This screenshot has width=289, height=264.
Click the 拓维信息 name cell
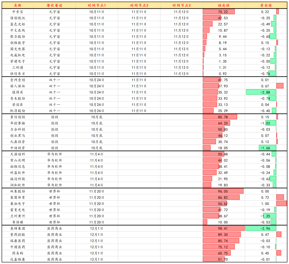coord(17,167)
